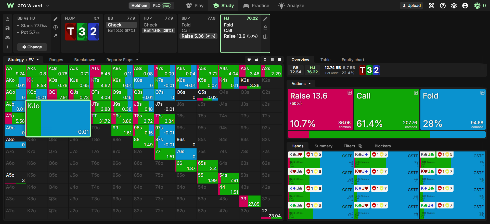Screen dimensions: 490x224
Task: Switch game type to PLO
Action: click(162, 6)
